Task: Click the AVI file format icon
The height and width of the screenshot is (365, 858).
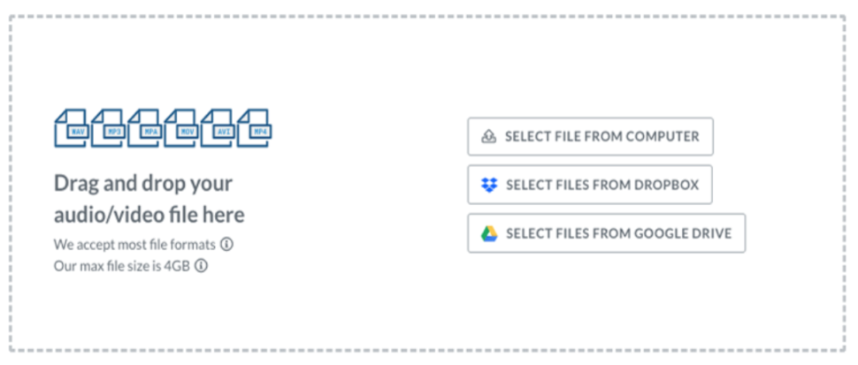Action: (218, 128)
